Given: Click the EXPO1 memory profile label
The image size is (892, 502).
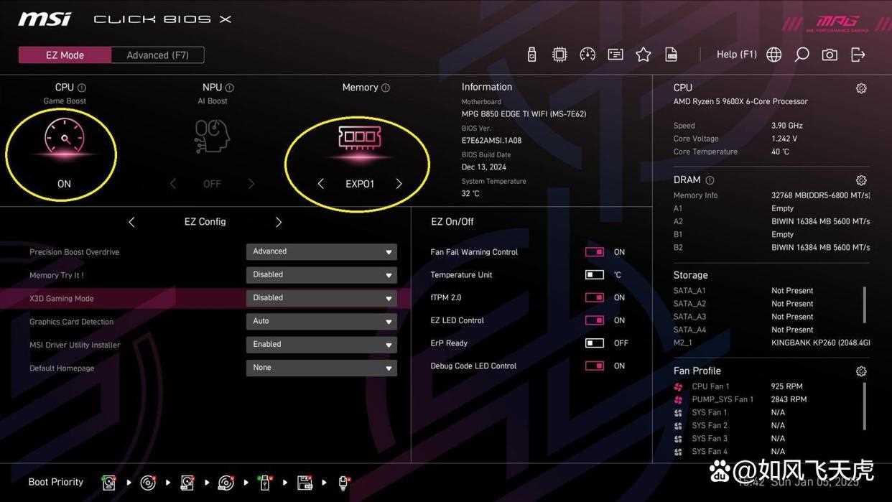Looking at the screenshot, I should (360, 184).
